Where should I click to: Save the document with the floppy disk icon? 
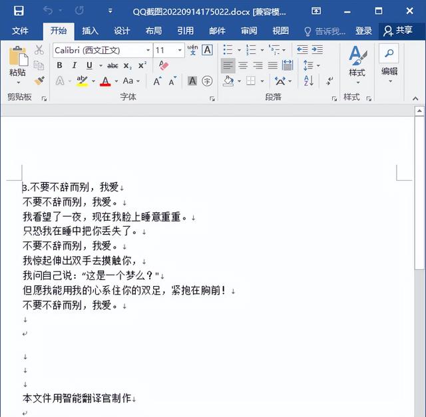point(19,11)
